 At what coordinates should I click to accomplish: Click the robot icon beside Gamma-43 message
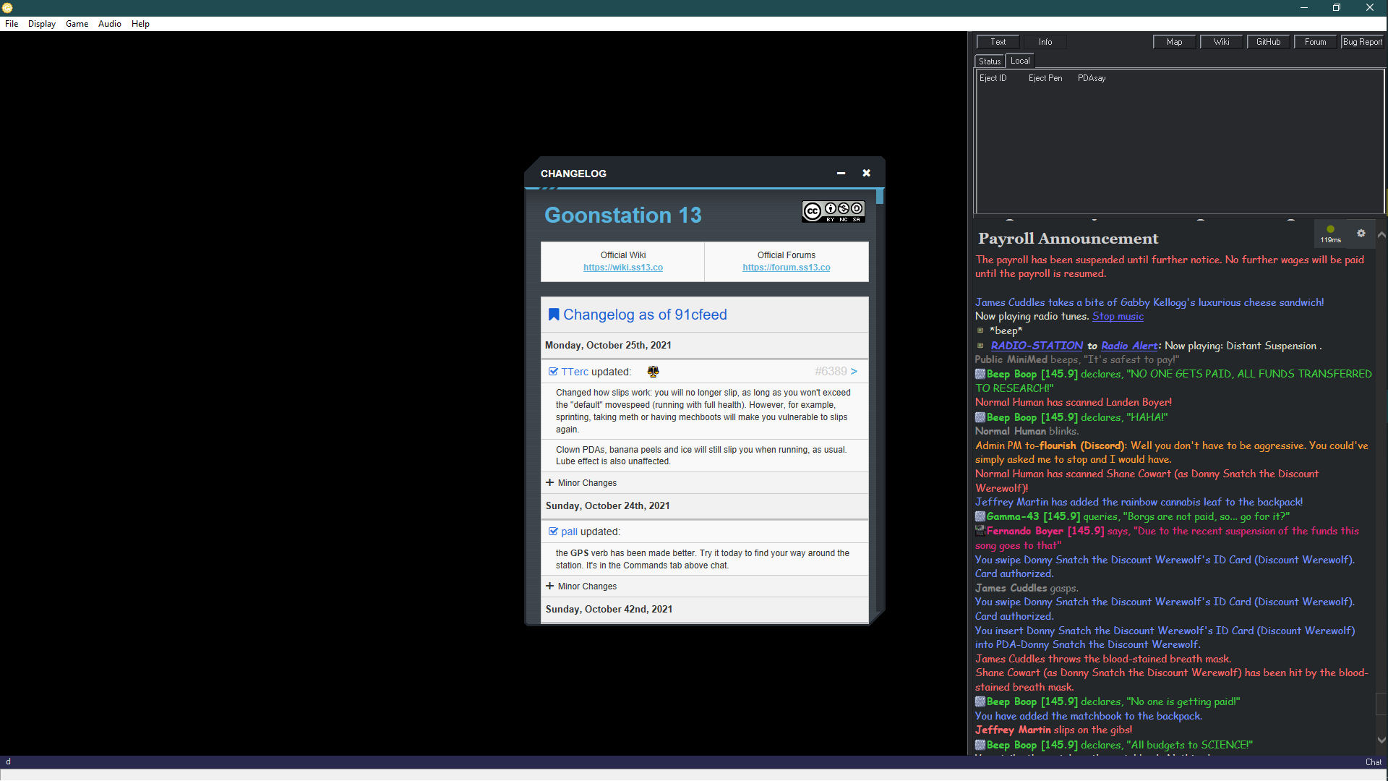980,516
